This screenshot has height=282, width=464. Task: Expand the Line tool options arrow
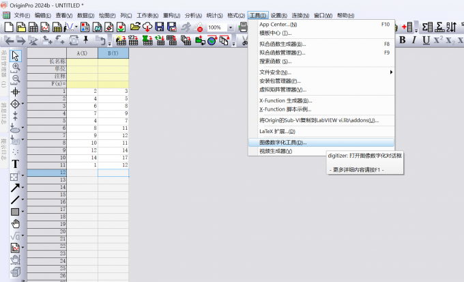coord(23,200)
